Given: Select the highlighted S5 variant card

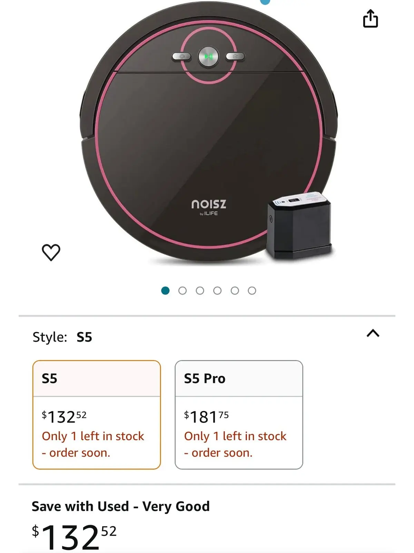Looking at the screenshot, I should tap(97, 415).
